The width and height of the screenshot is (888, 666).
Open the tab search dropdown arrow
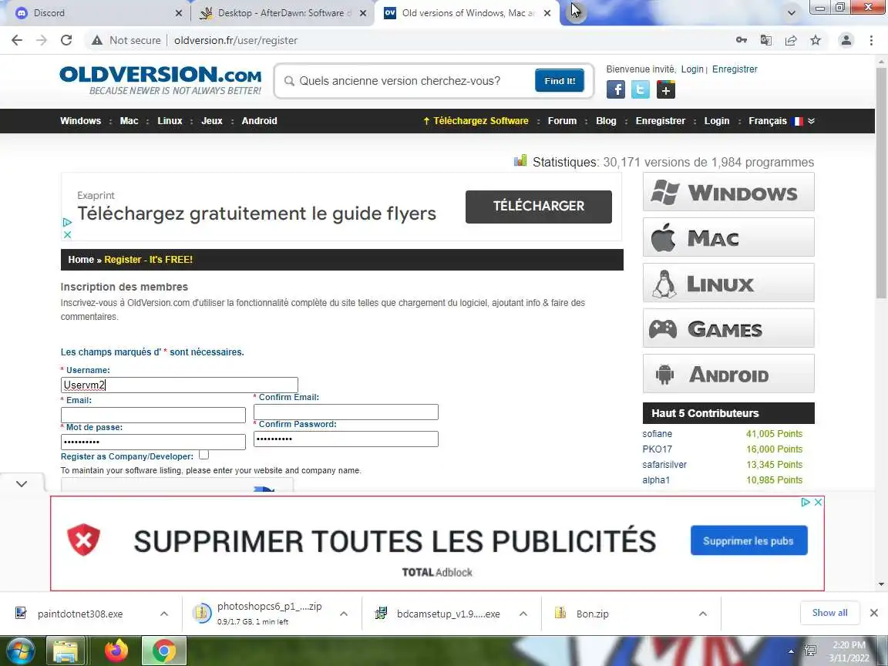pos(791,12)
